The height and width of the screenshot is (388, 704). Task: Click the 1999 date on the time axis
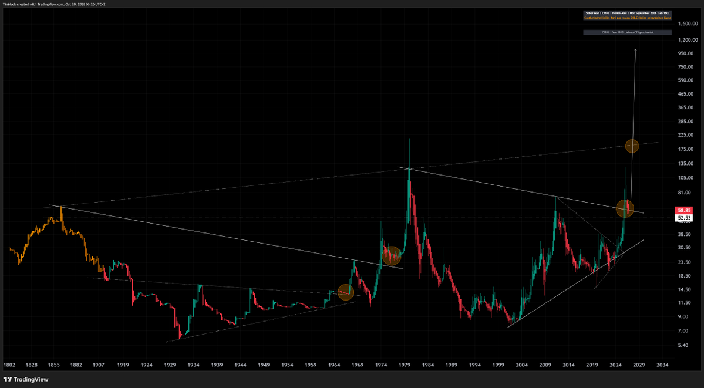point(498,365)
